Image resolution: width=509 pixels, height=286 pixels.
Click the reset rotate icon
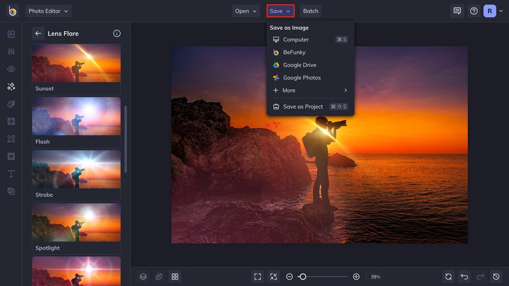pos(448,277)
